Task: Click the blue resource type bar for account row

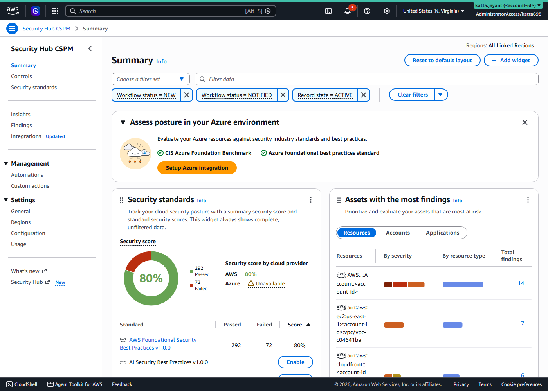Action: pyautogui.click(x=463, y=285)
